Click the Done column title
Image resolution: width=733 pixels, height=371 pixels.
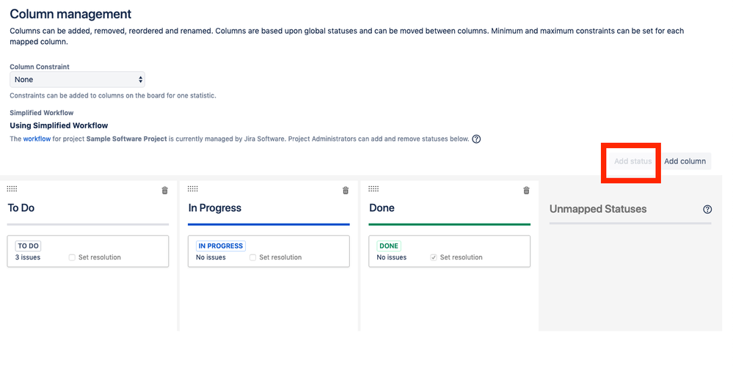(382, 208)
